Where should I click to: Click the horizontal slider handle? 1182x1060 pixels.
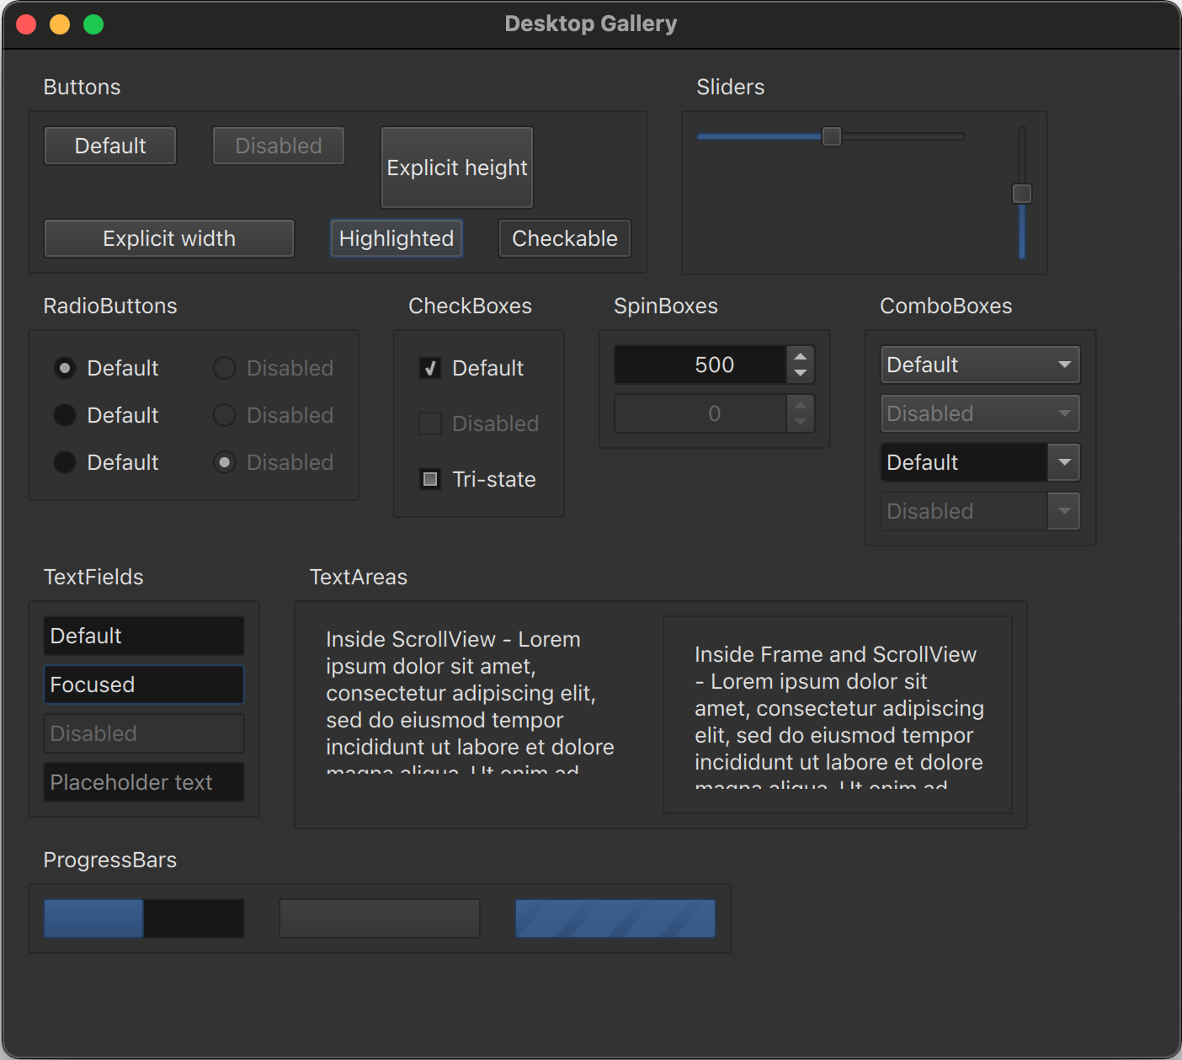pos(831,136)
